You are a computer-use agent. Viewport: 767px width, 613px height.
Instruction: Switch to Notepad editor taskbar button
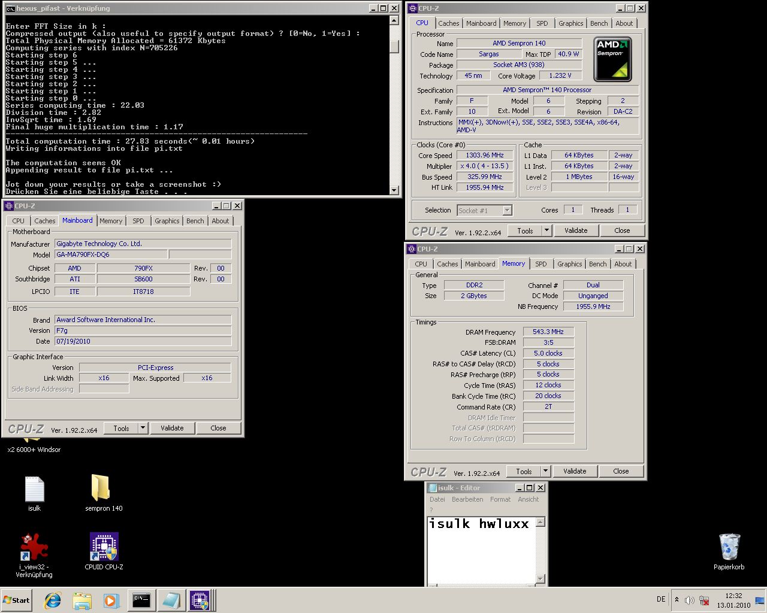click(171, 600)
